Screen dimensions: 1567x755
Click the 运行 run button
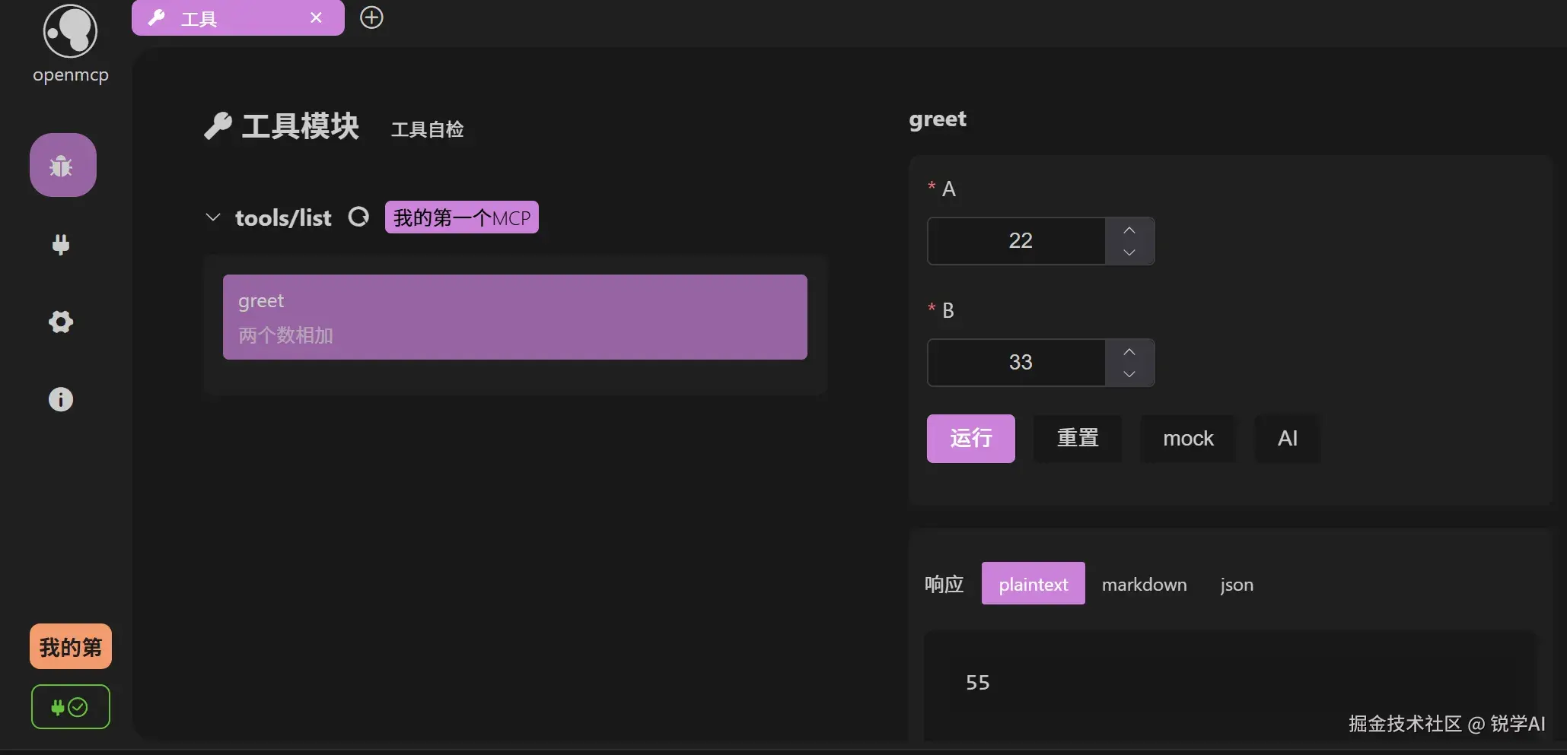coord(970,439)
